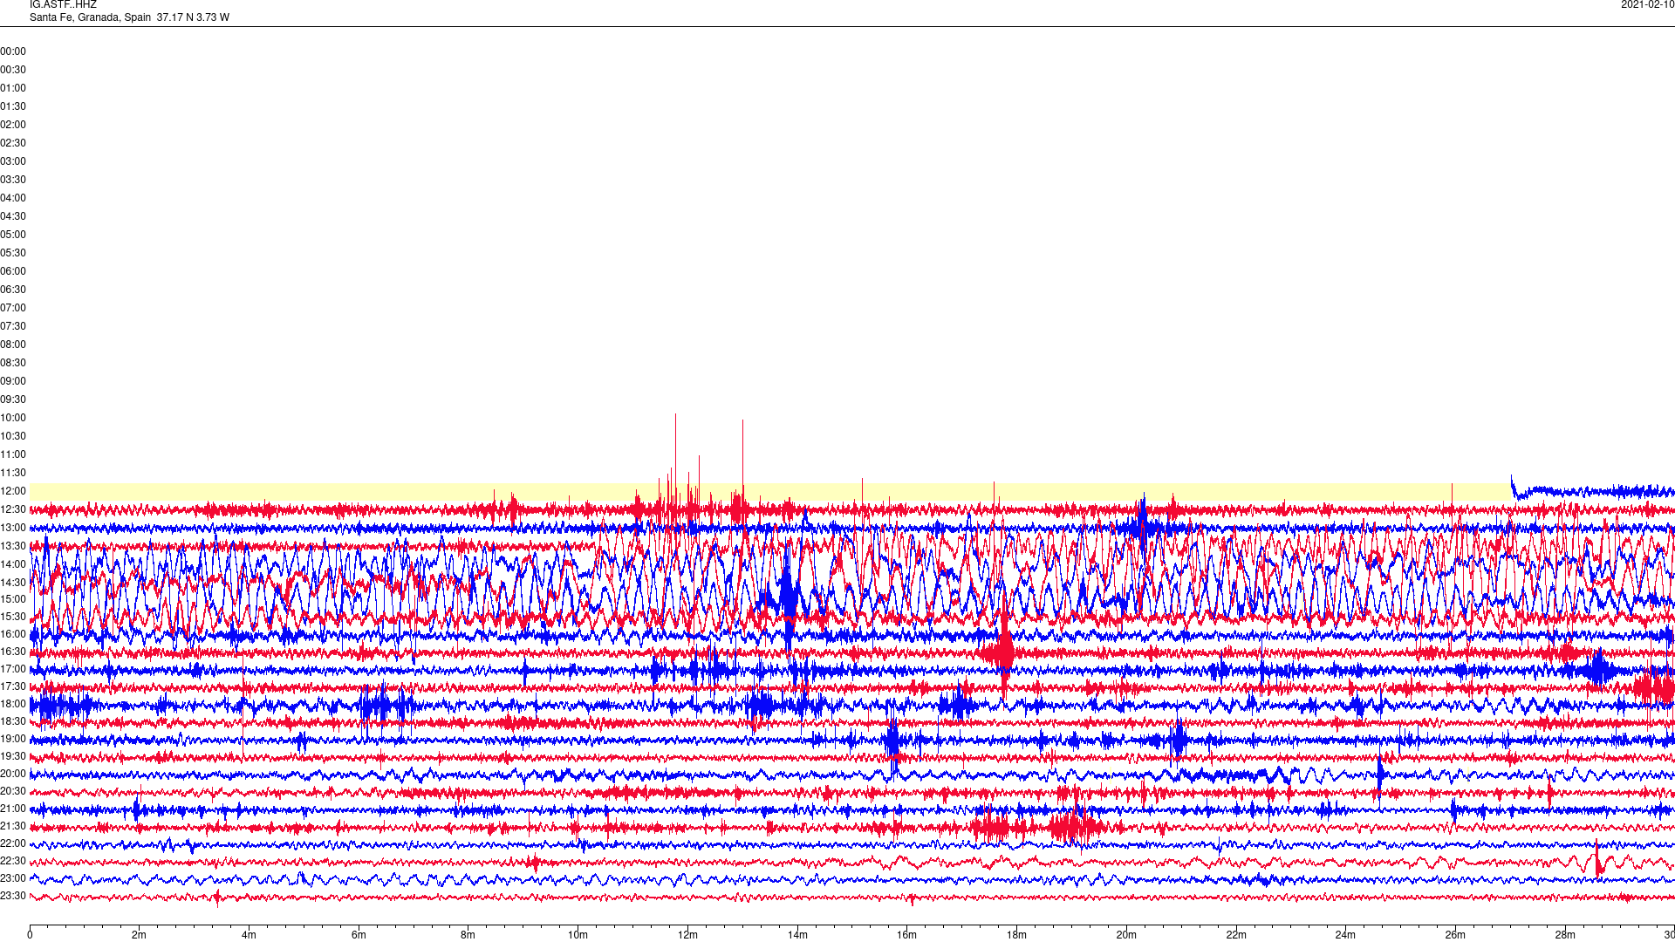Select the 13:30 time row label

13,546
